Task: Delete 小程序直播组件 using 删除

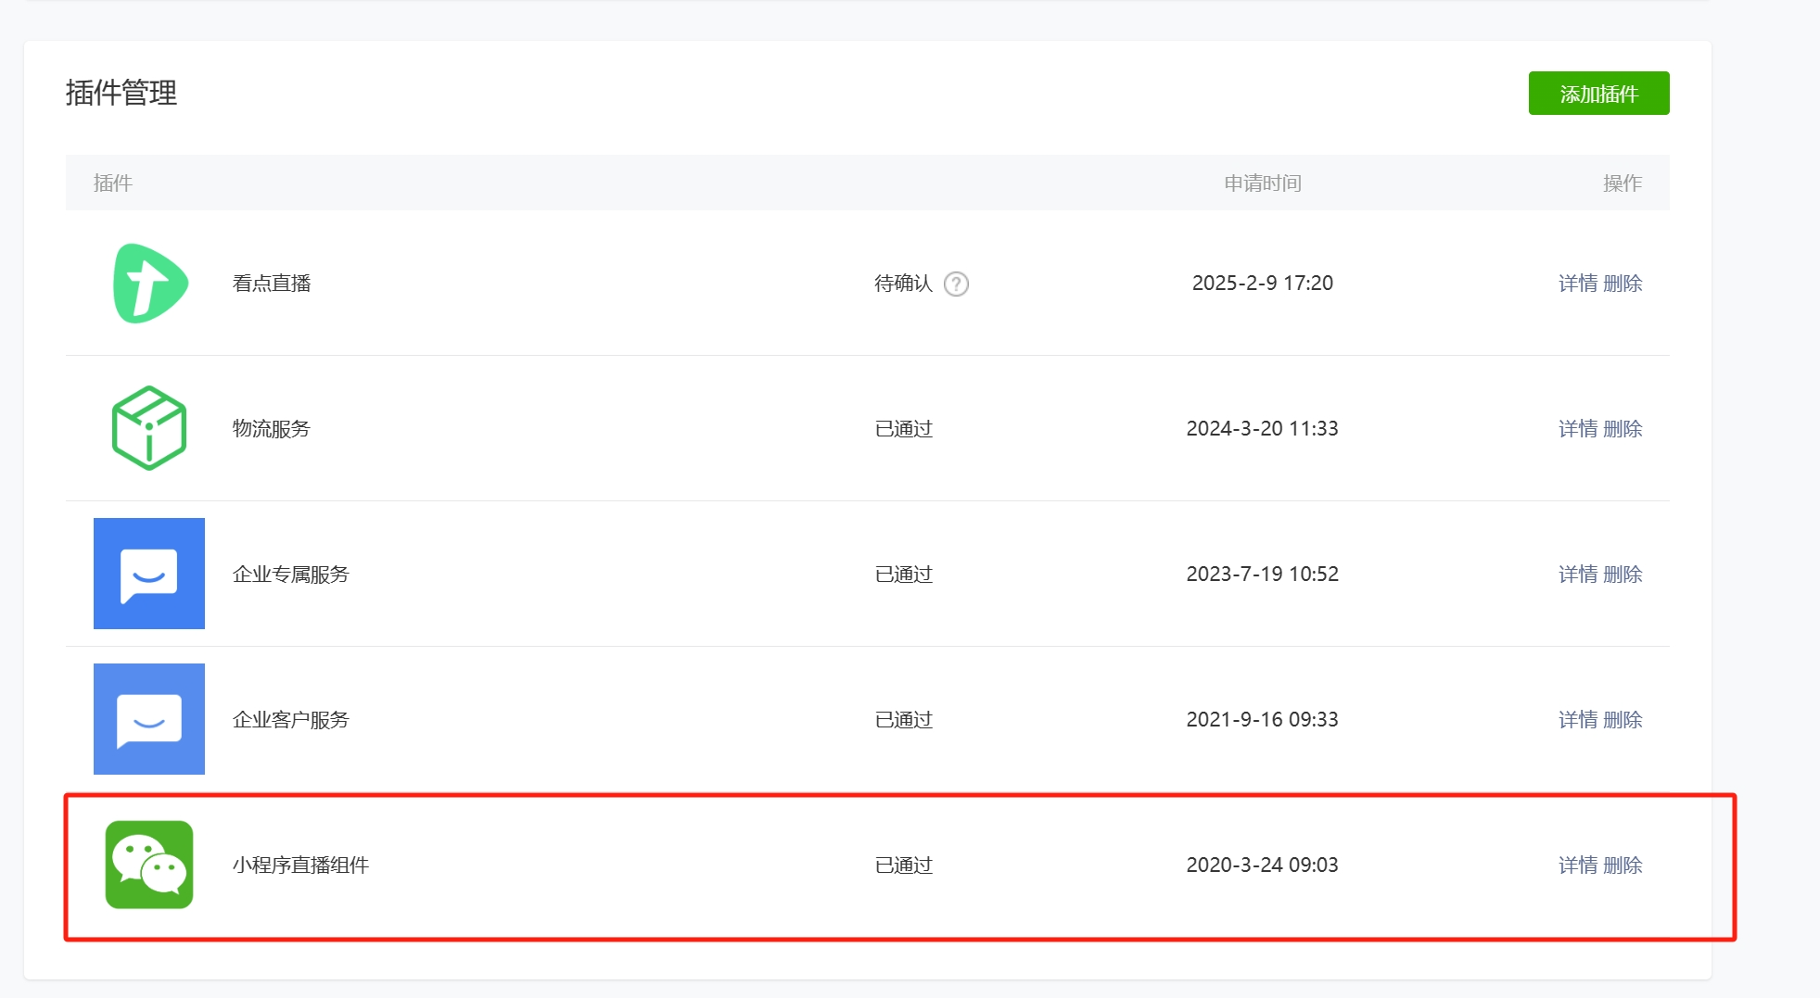Action: [1623, 865]
